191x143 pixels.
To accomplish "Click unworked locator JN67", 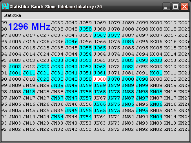I will point(100,98).
